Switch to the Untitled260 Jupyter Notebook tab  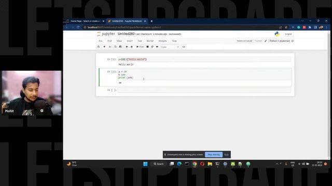127,21
